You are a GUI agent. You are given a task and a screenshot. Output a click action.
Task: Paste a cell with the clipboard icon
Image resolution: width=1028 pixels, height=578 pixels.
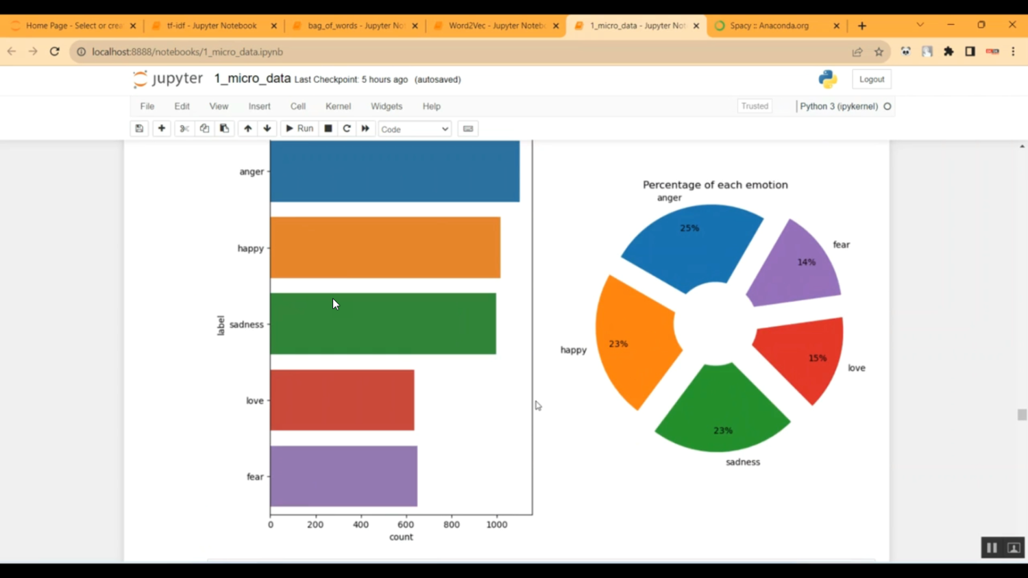(224, 128)
